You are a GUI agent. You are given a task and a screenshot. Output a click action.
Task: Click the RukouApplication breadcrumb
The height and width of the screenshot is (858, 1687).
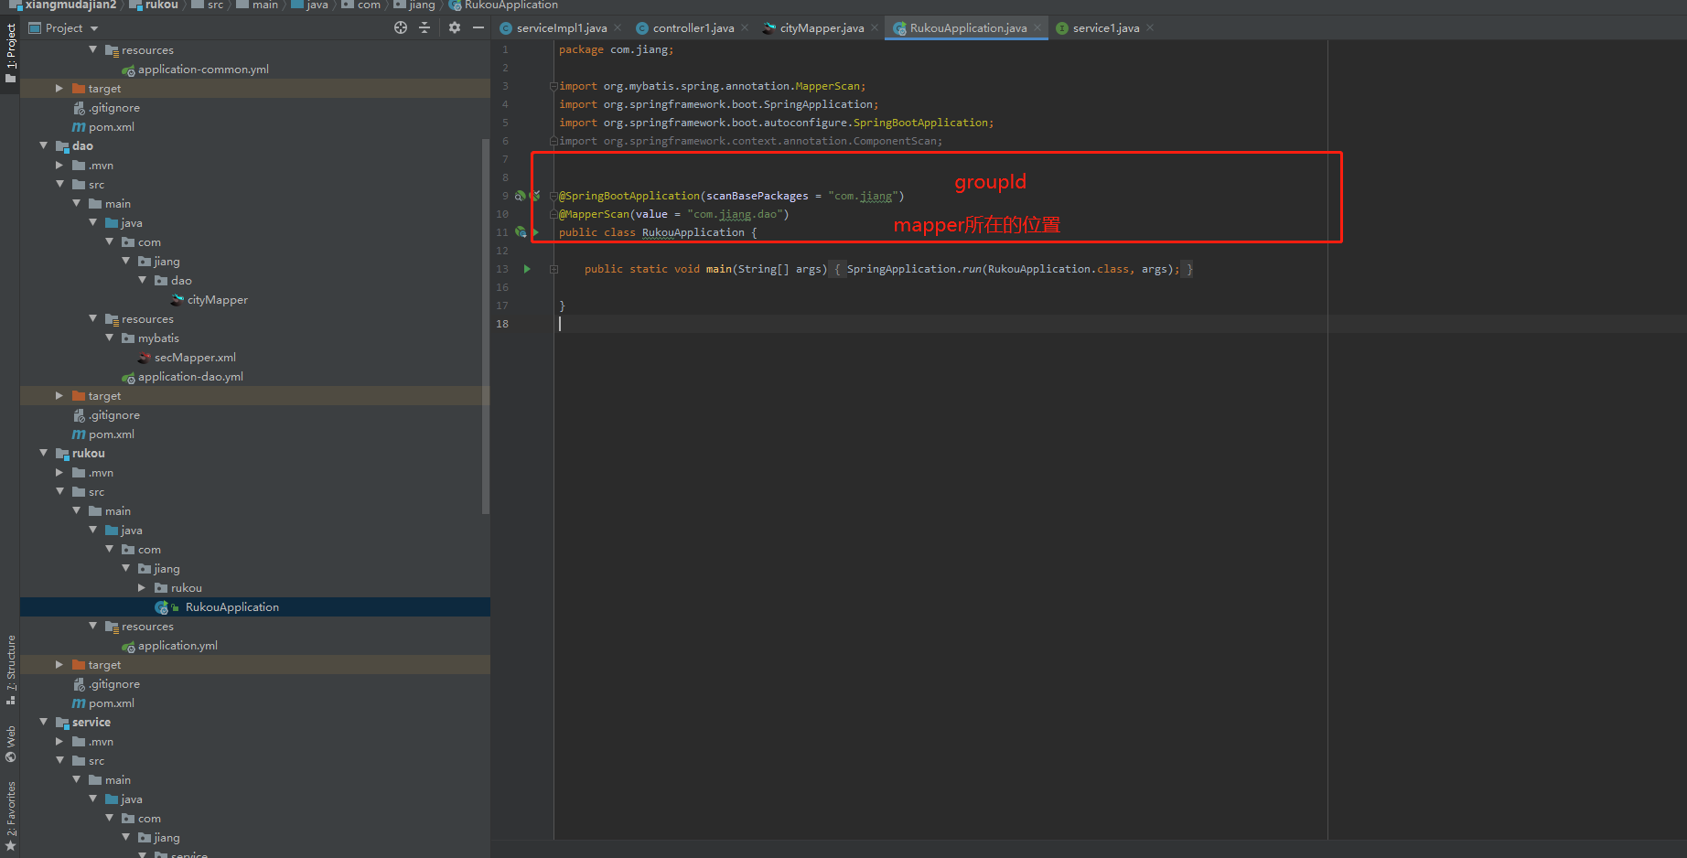(510, 5)
